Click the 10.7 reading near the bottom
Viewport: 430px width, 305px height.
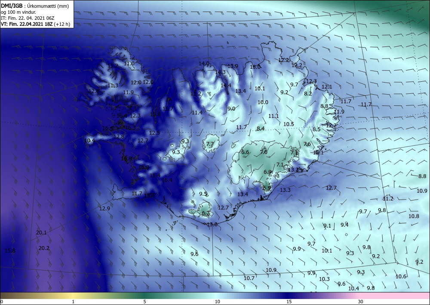249,278
